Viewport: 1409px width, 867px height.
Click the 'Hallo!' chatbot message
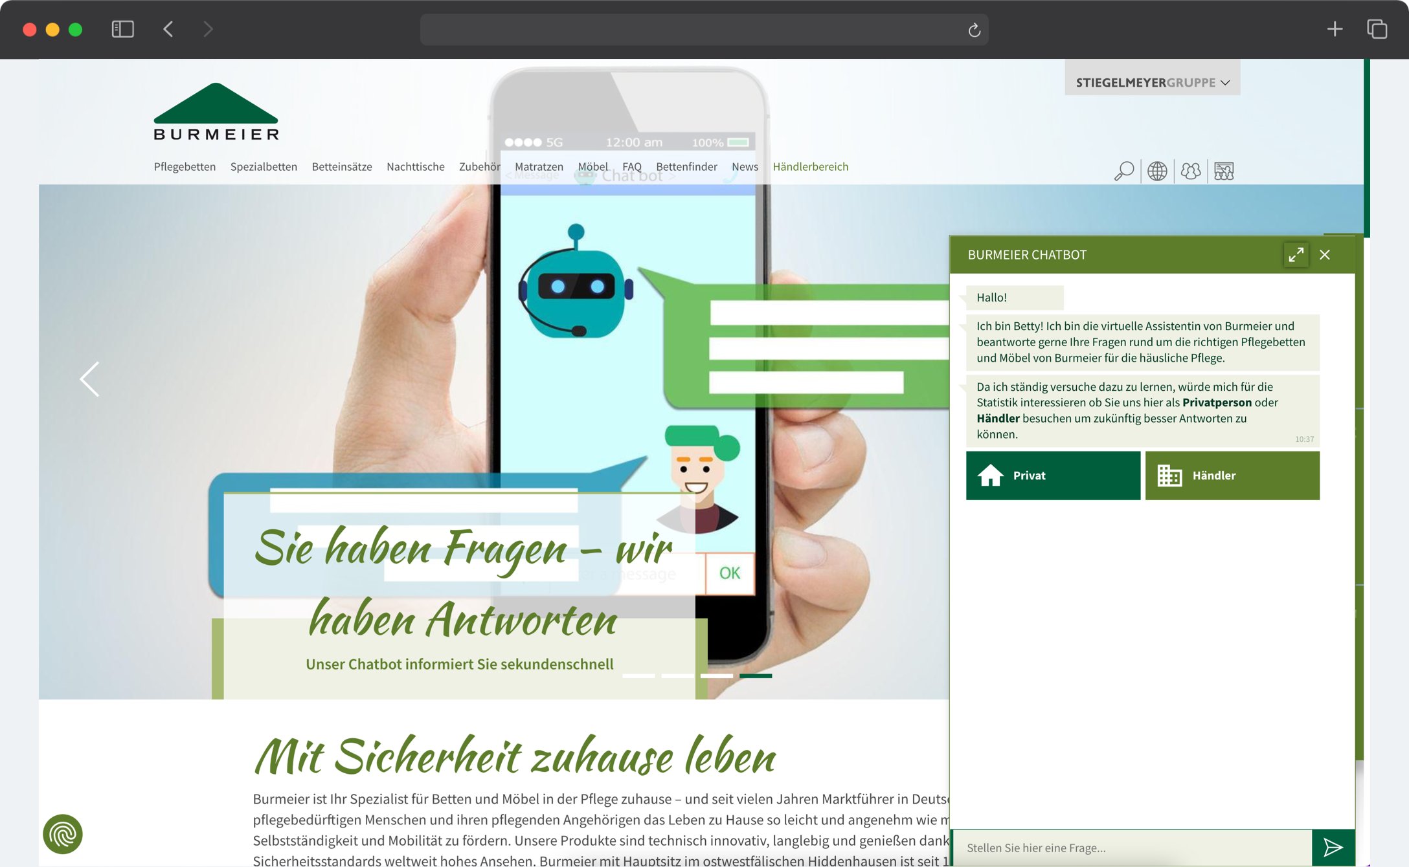pyautogui.click(x=1015, y=298)
